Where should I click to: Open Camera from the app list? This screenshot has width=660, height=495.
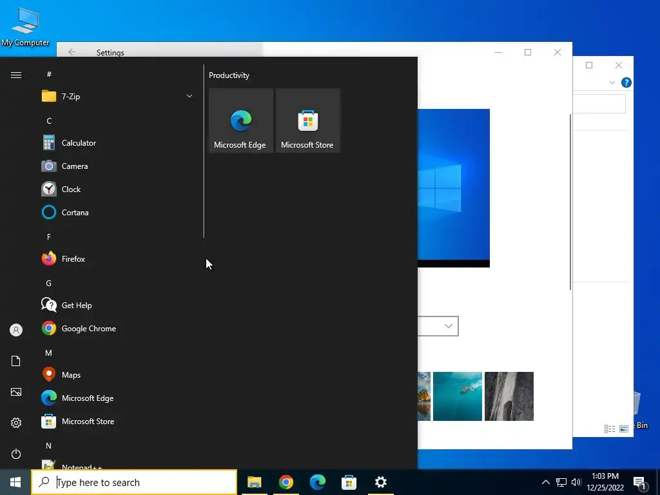click(117, 166)
